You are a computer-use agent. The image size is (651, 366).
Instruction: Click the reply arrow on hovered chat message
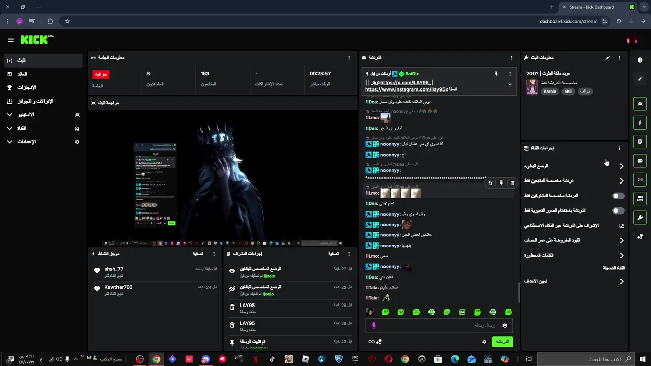tap(490, 183)
